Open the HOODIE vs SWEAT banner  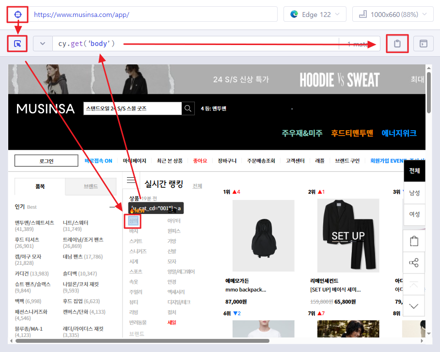[x=217, y=79]
